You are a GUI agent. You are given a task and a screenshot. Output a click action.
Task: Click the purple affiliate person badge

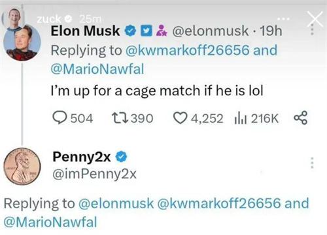point(162,31)
